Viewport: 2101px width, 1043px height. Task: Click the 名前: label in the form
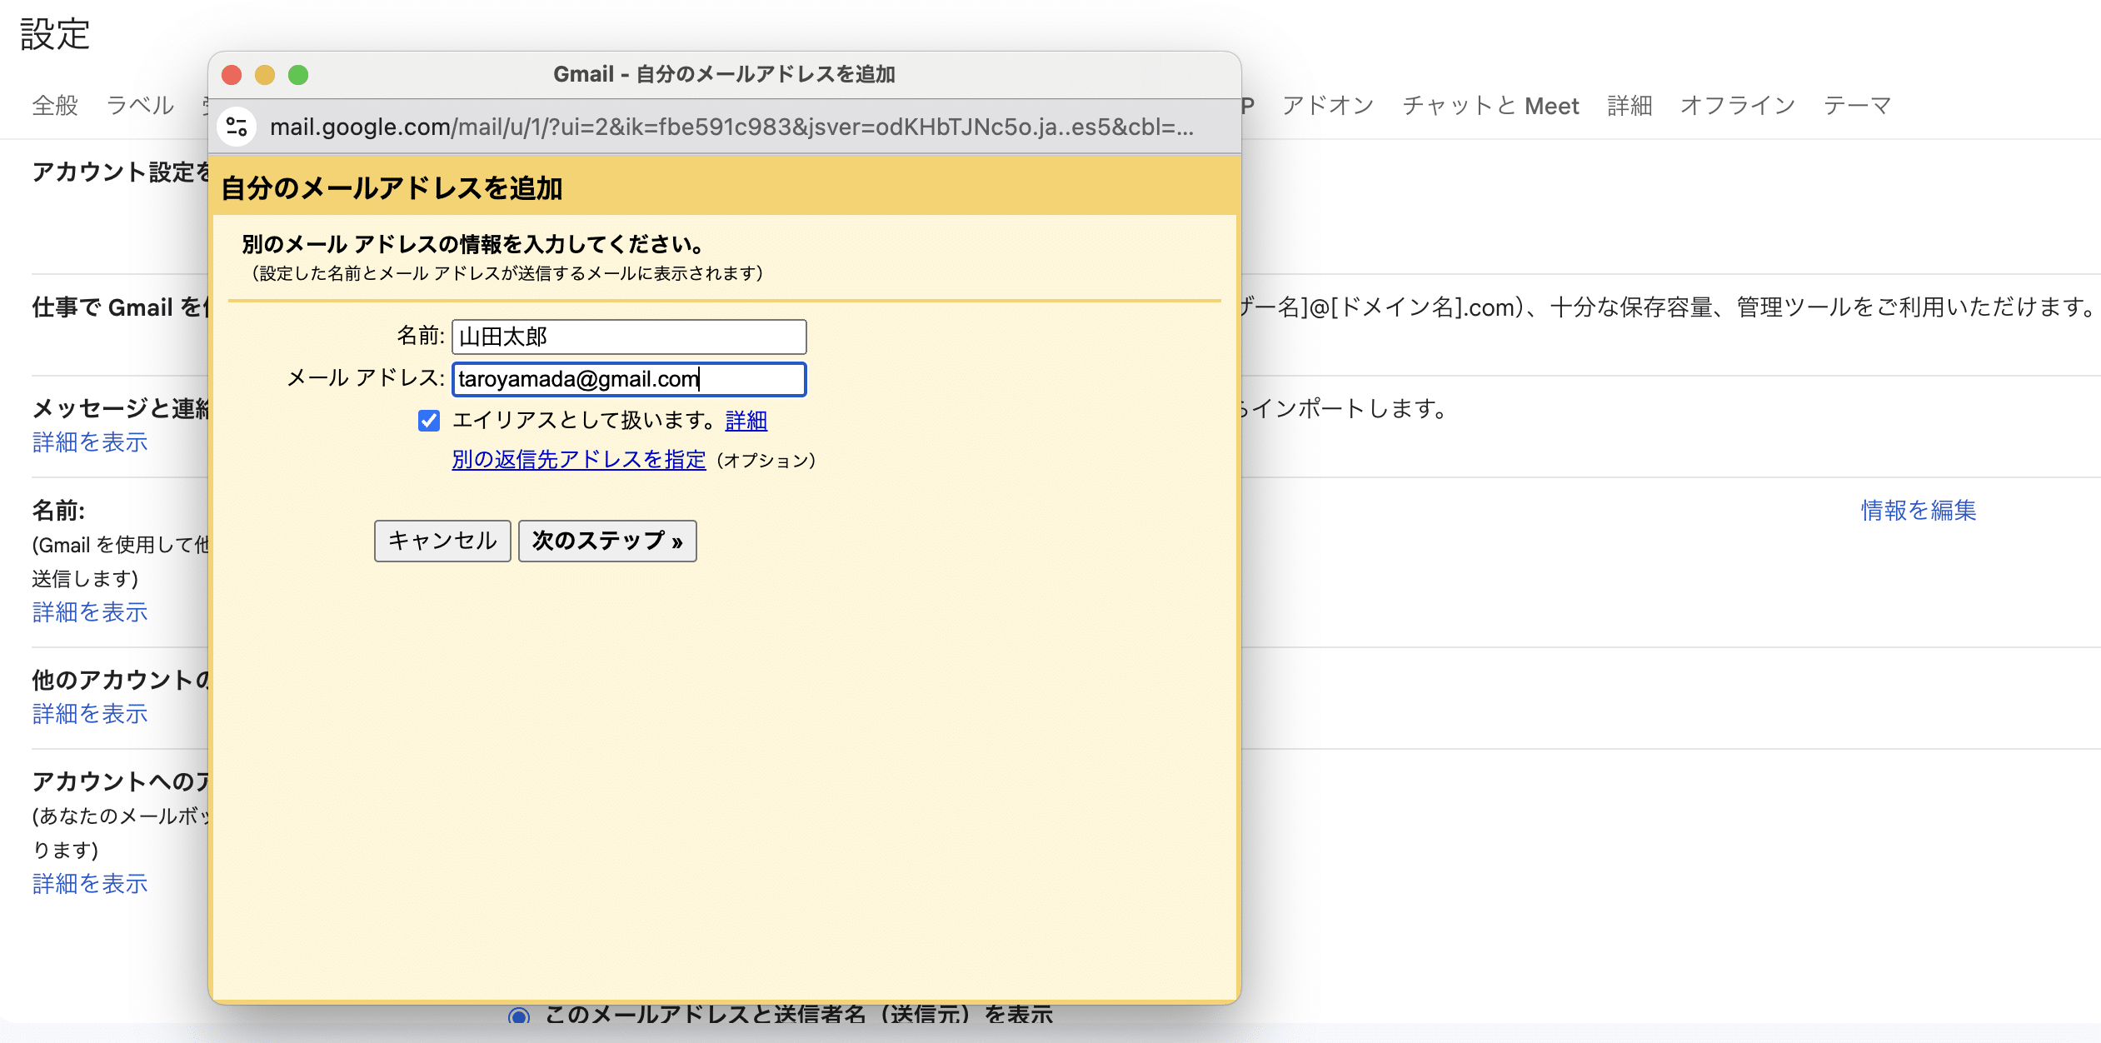421,336
